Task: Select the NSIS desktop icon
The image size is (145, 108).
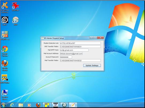Action: pos(16,21)
